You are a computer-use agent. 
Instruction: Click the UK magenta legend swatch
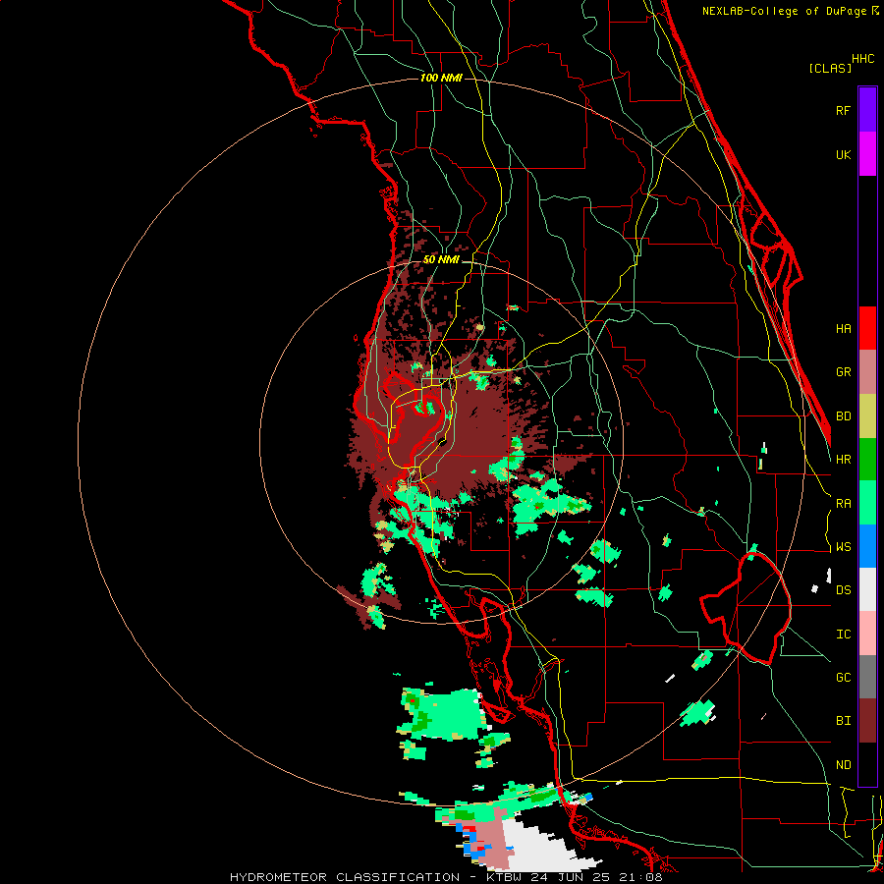pos(867,154)
